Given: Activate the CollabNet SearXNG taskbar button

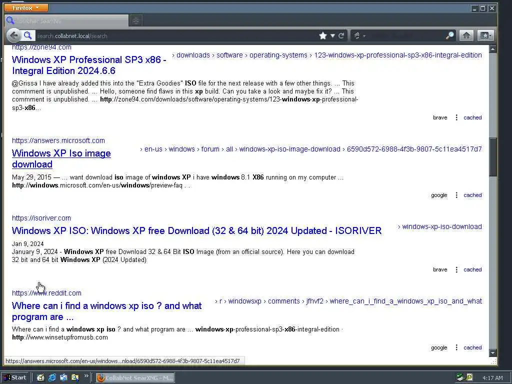Looking at the screenshot, I should 135,378.
